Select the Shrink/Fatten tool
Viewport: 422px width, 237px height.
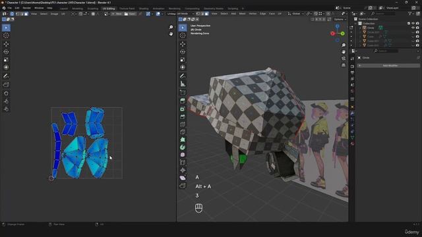(183, 170)
